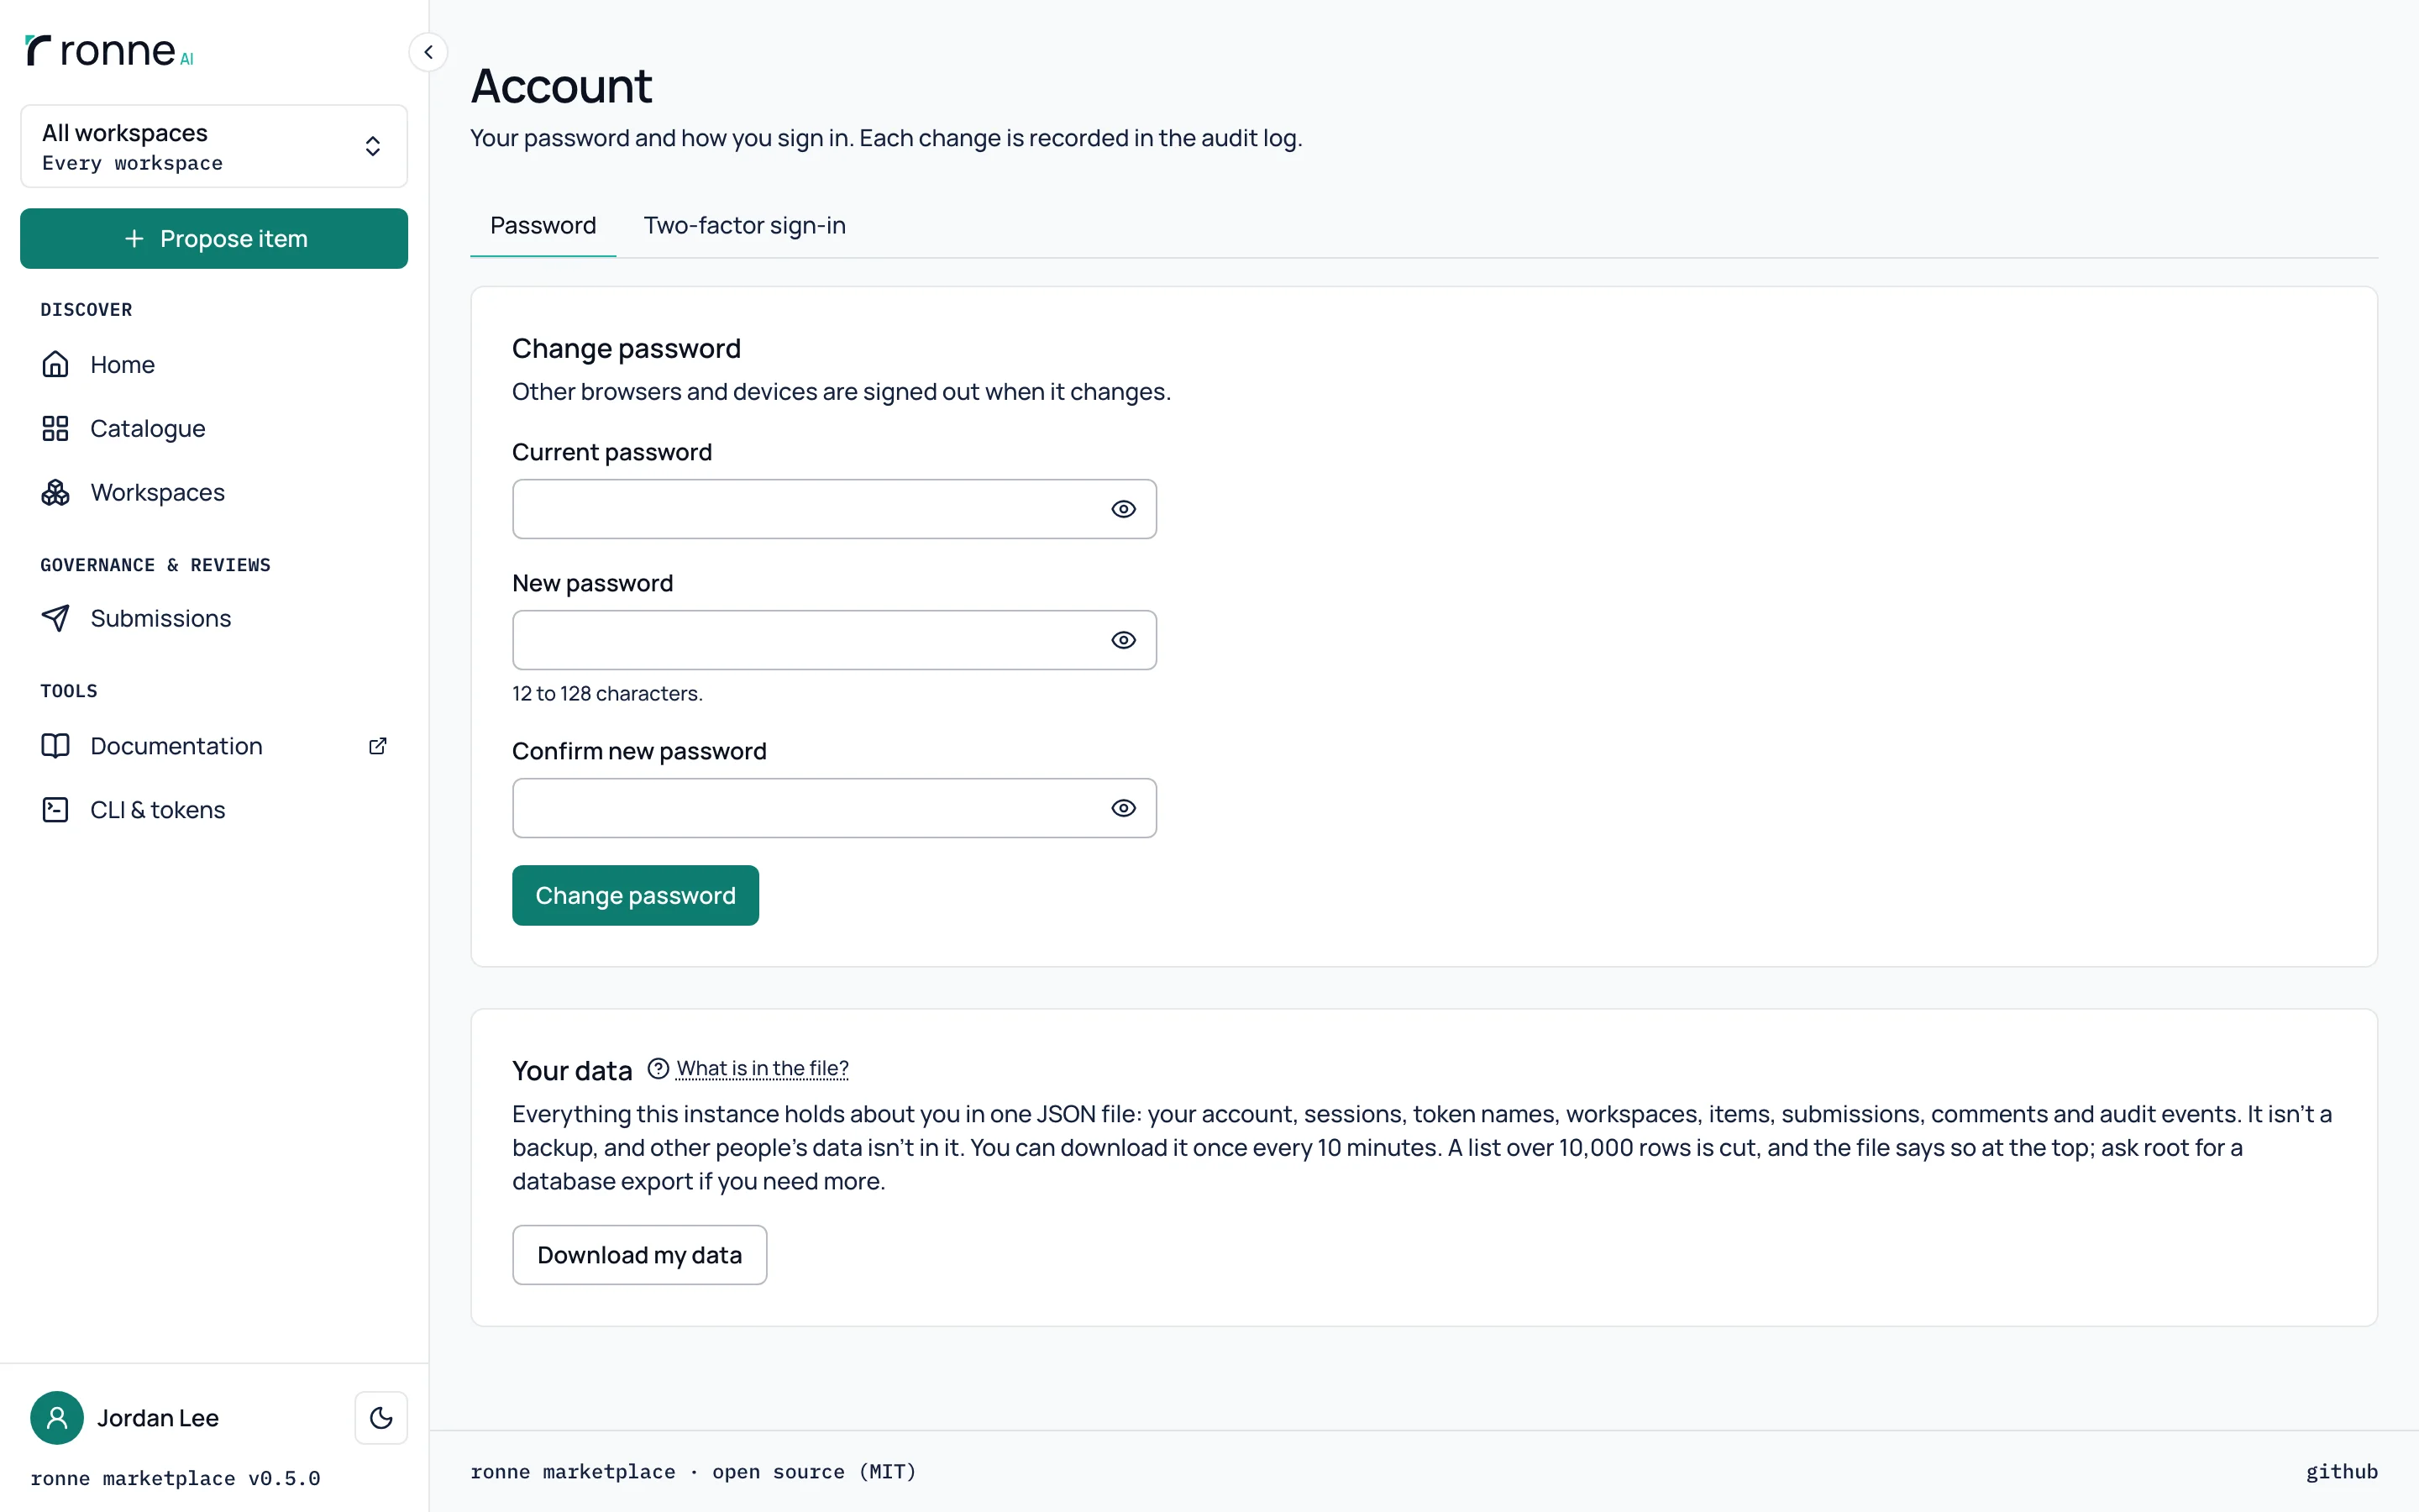The height and width of the screenshot is (1512, 2419).
Task: Click the Submissions paper plane icon
Action: coord(55,618)
